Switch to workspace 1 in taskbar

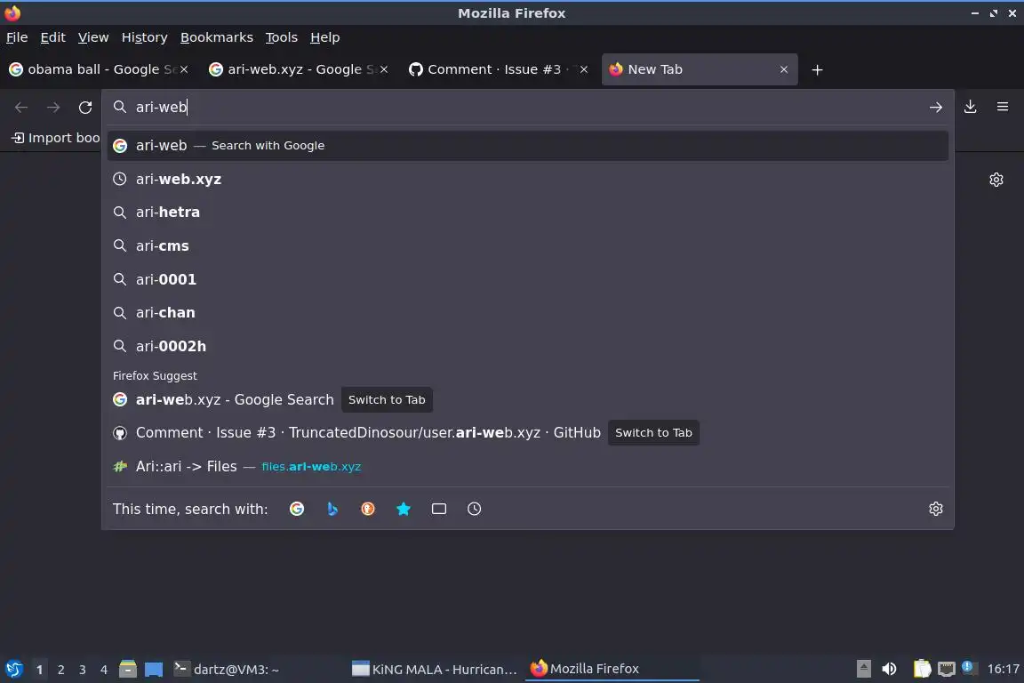click(x=40, y=670)
